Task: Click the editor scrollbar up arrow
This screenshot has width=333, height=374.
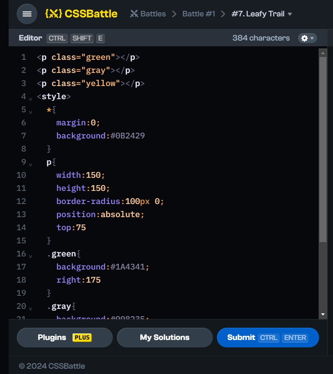Action: pyautogui.click(x=323, y=53)
